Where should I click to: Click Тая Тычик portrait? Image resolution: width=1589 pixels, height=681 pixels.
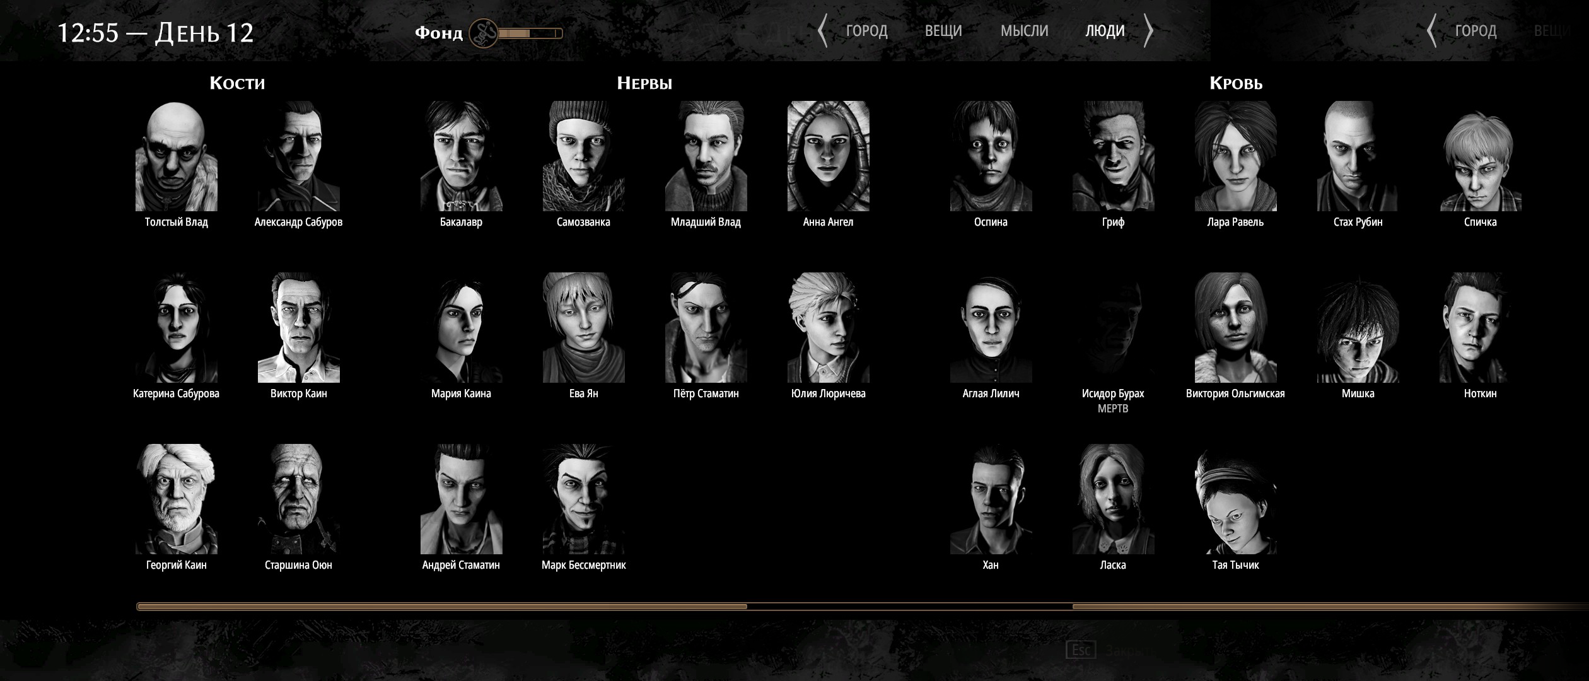pyautogui.click(x=1235, y=499)
